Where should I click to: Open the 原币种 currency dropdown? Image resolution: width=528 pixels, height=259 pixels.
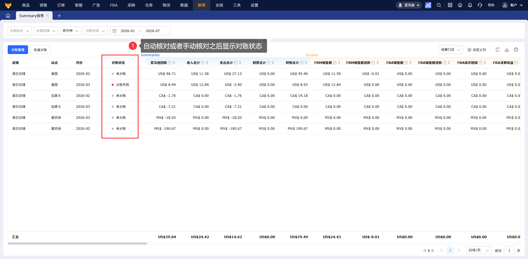71,31
